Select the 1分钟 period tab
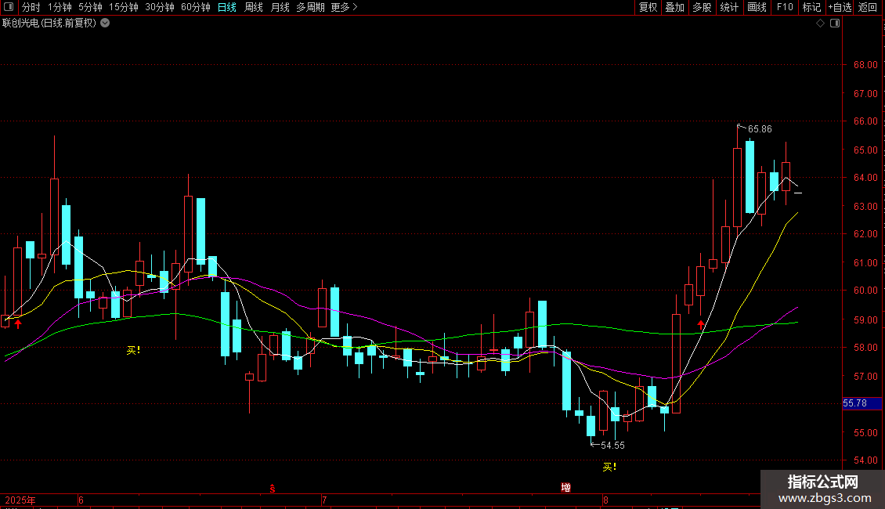 (60, 7)
